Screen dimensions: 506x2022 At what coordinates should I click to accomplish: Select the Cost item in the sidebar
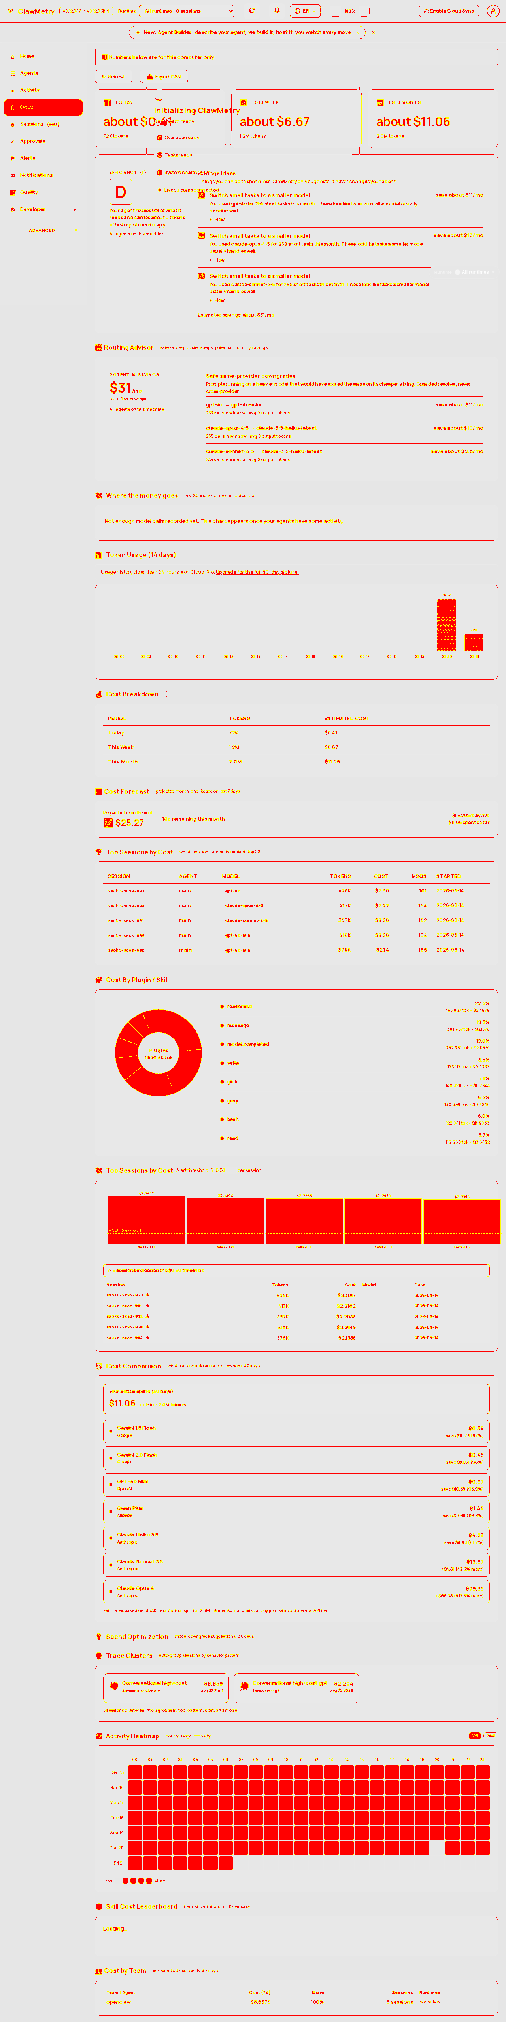click(43, 107)
